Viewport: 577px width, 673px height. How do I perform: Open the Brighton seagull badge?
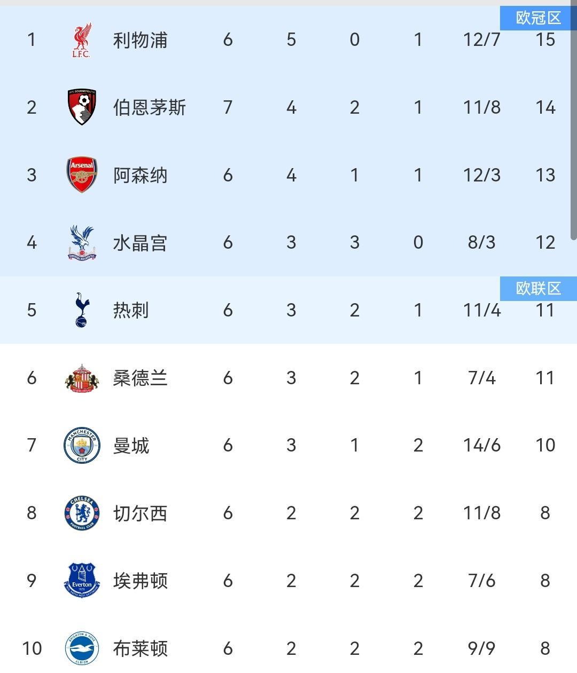point(82,648)
